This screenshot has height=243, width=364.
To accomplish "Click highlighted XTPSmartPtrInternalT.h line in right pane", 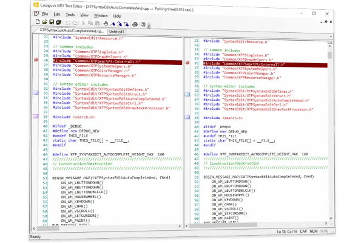I will pyautogui.click(x=265, y=64).
